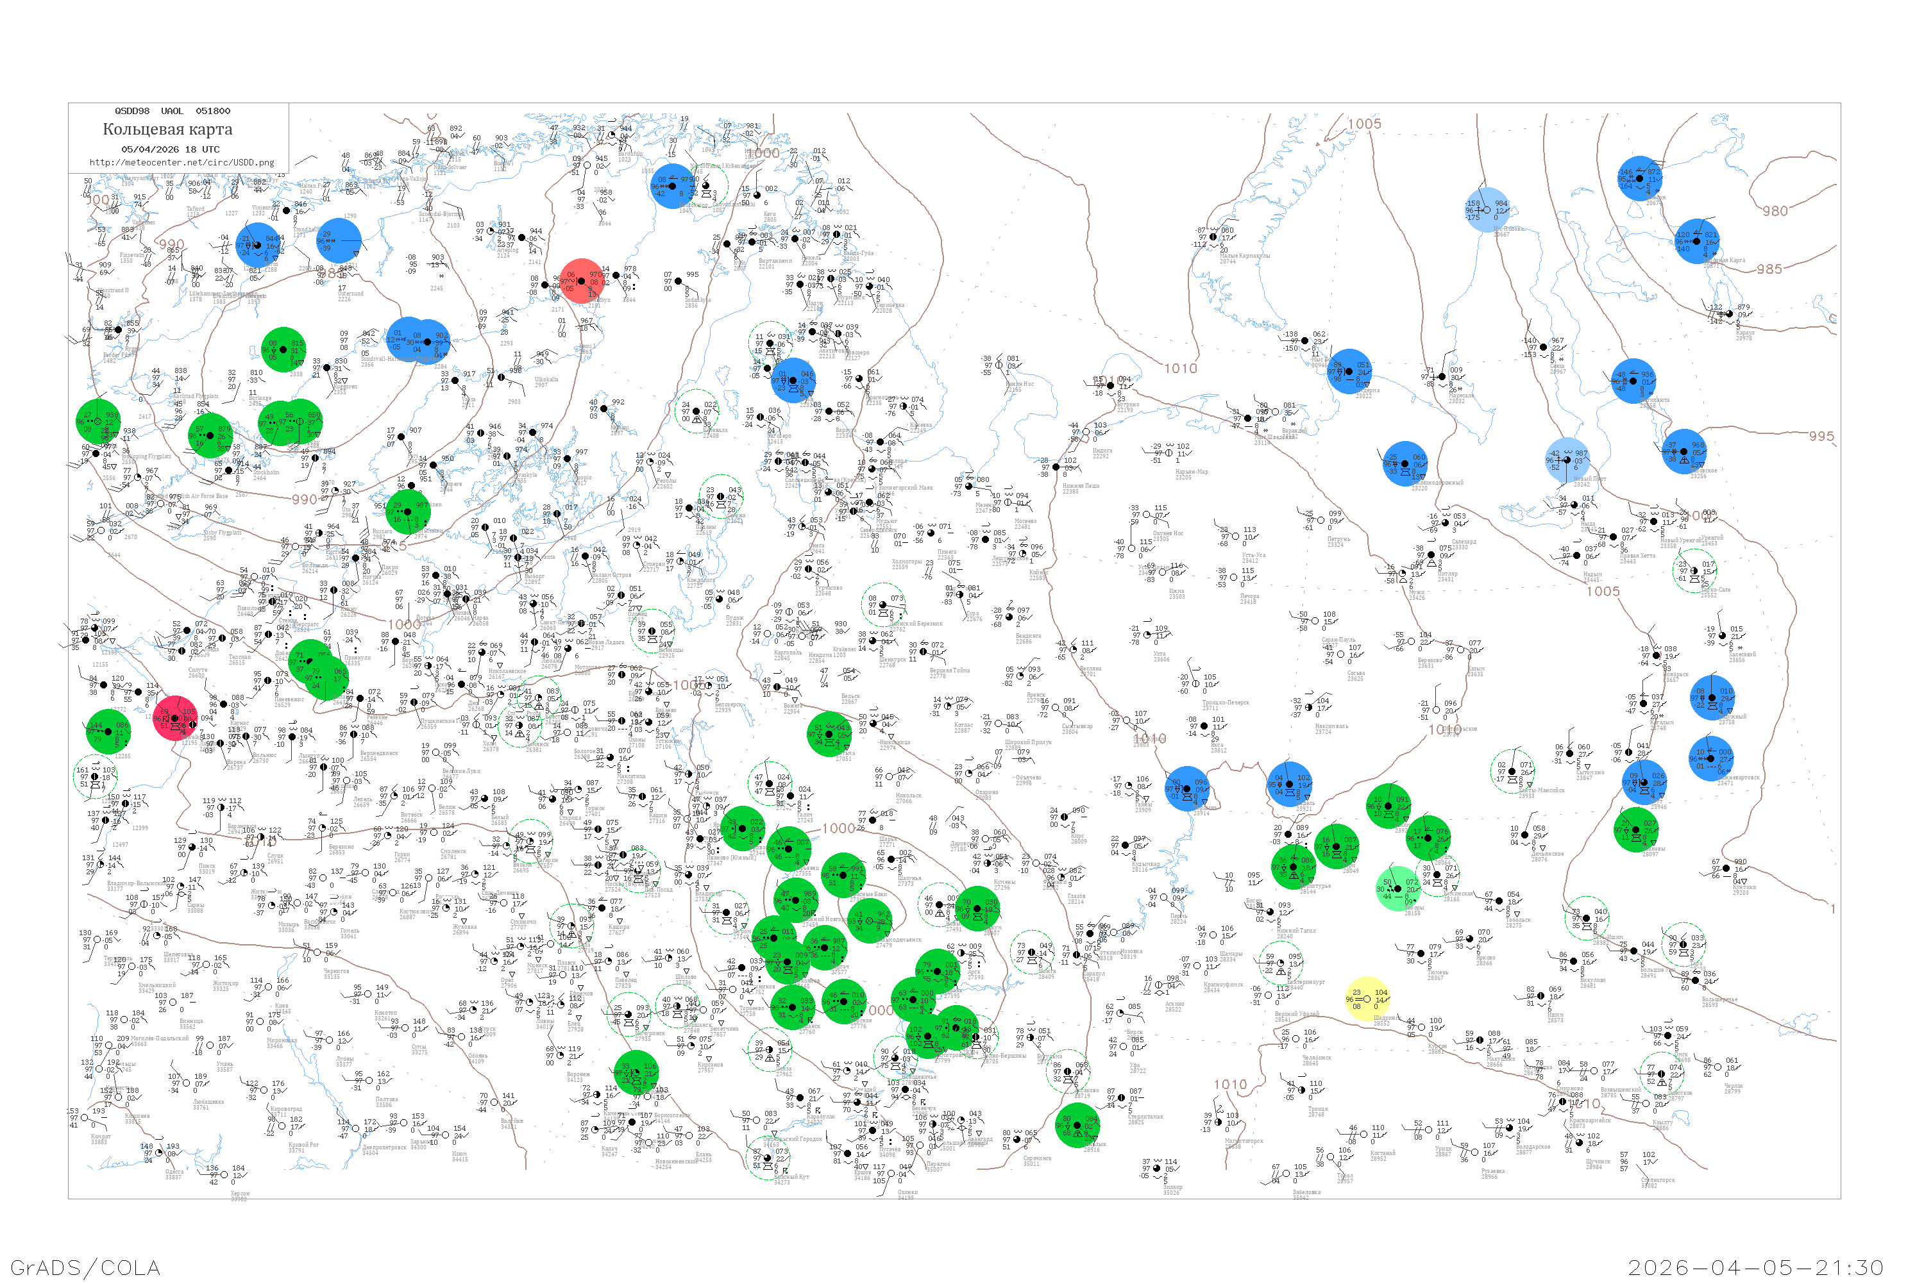Click the 2026-04-05-21:30 timestamp

point(1755,1267)
